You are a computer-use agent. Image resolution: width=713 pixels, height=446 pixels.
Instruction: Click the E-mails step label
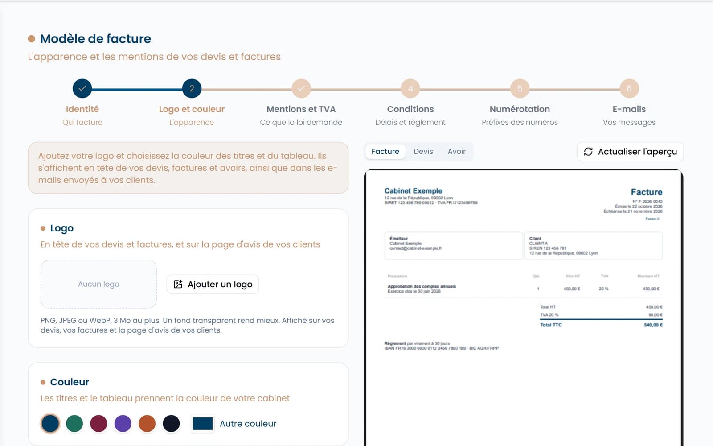[x=629, y=109]
